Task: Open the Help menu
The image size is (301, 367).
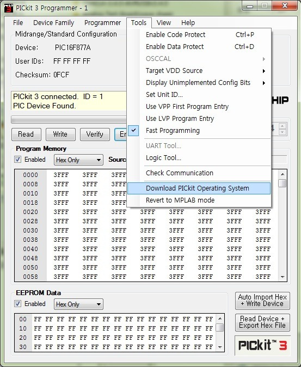Action: click(x=188, y=23)
